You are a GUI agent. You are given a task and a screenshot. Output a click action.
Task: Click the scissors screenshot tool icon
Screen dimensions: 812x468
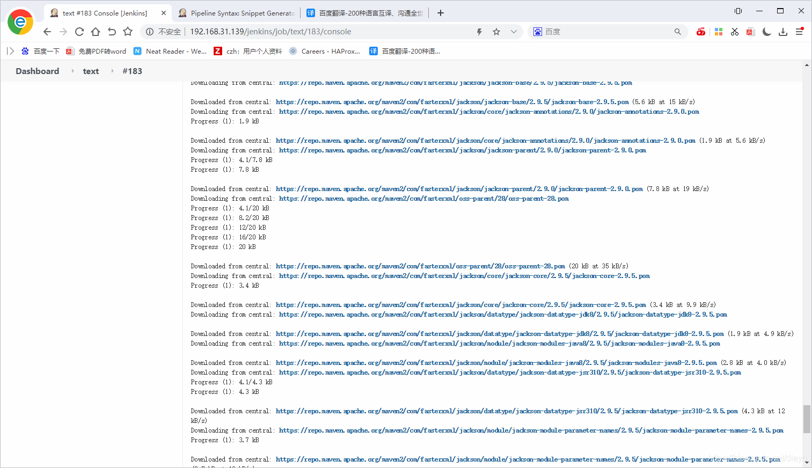[735, 32]
